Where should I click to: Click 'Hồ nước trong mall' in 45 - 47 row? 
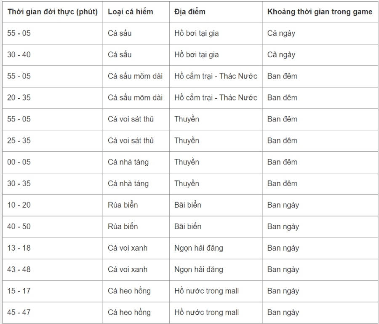206,312
